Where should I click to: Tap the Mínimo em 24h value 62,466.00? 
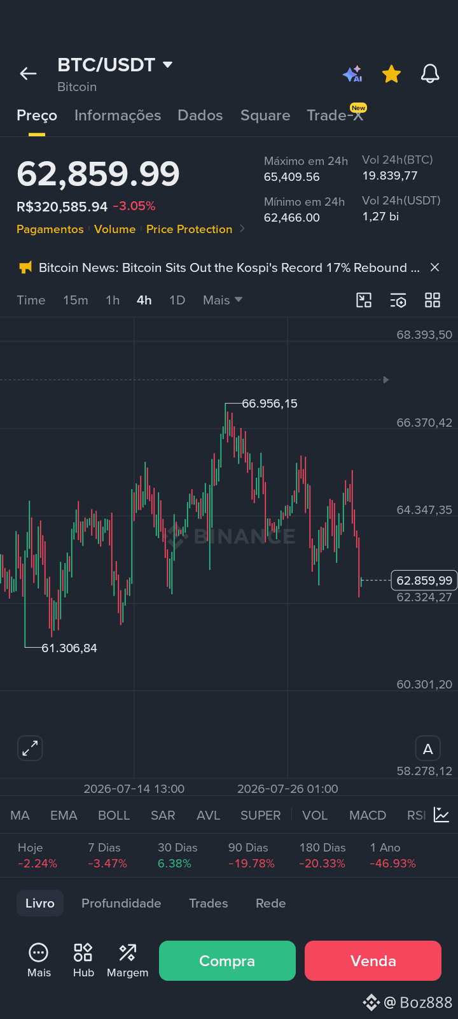point(292,218)
